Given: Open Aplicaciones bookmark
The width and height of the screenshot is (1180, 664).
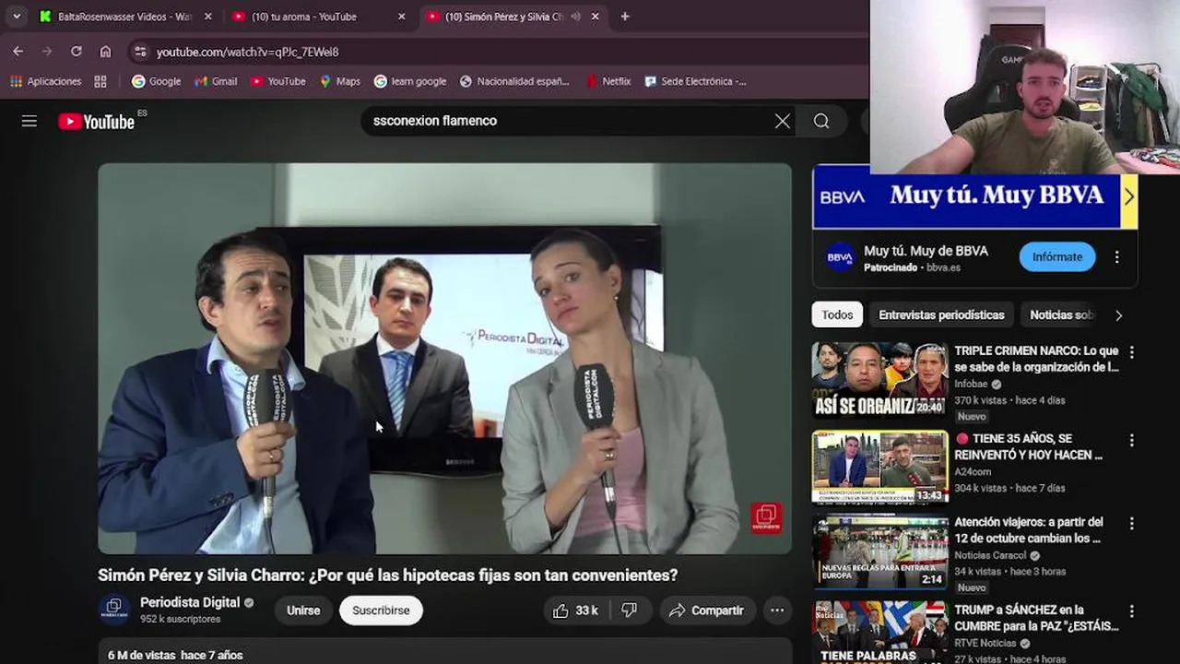Looking at the screenshot, I should 46,81.
